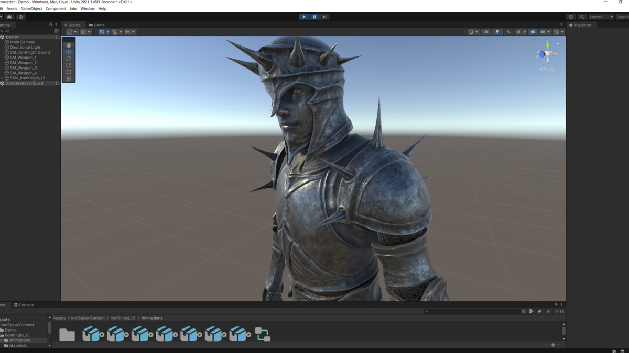Select the Hand view tool
629x353 pixels.
coord(69,45)
